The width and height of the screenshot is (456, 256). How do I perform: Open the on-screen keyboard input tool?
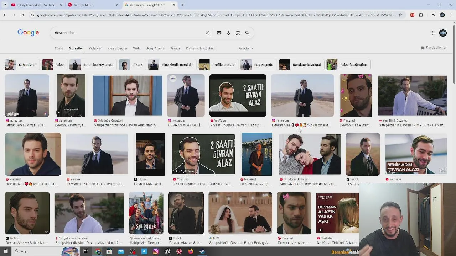tap(219, 33)
